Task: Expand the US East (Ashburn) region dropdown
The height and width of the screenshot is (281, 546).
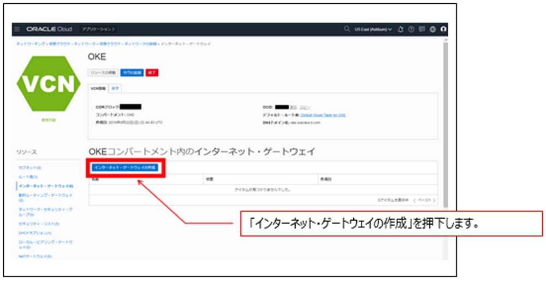Action: 373,30
